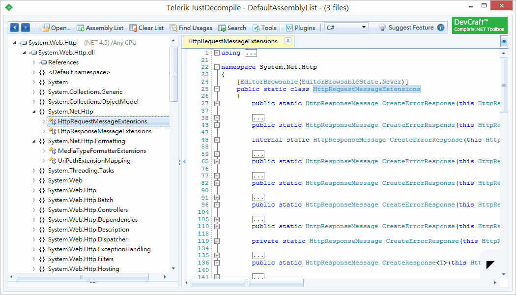This screenshot has width=516, height=295.
Task: Collapse the namespace block on line 22
Action: 217,67
